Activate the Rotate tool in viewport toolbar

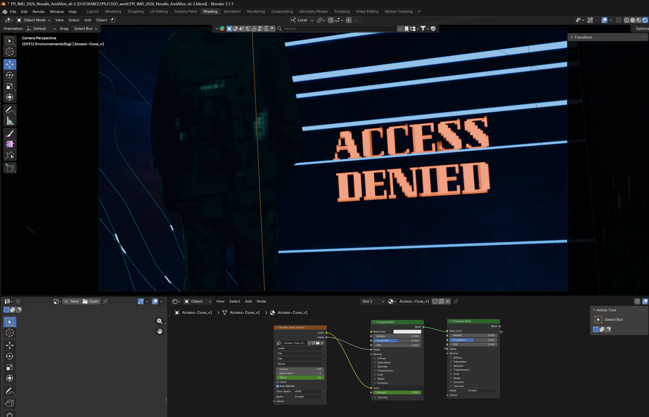(10, 75)
